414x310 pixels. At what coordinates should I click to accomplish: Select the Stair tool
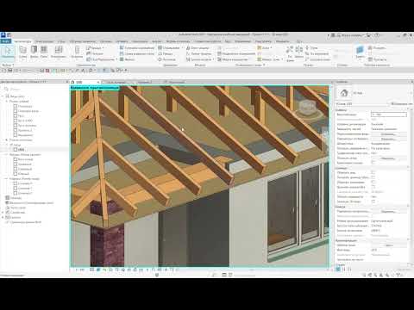166,59
